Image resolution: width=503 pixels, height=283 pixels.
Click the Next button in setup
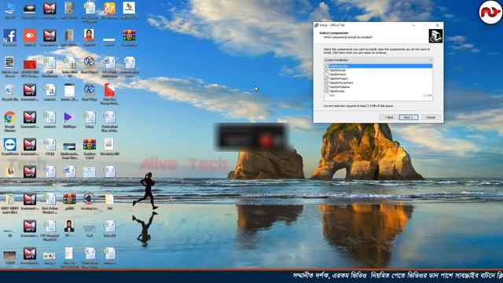[409, 117]
